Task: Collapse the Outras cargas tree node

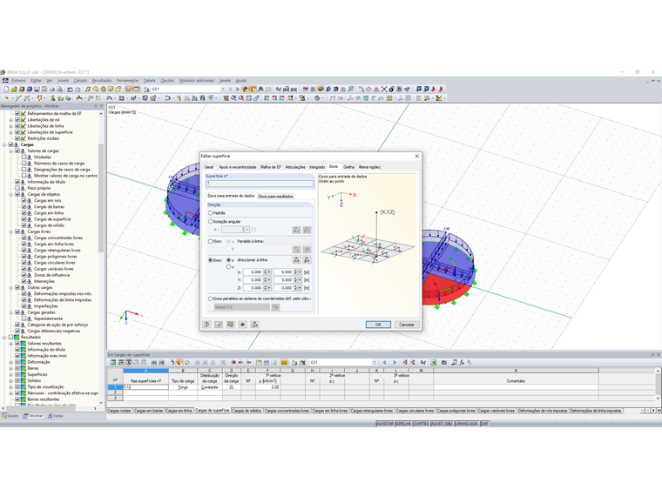Action: (11, 288)
